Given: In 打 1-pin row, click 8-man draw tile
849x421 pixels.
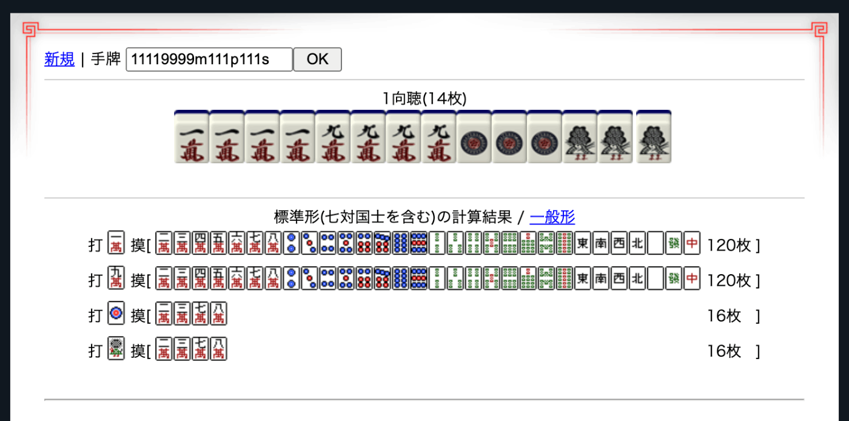Looking at the screenshot, I should click(218, 313).
